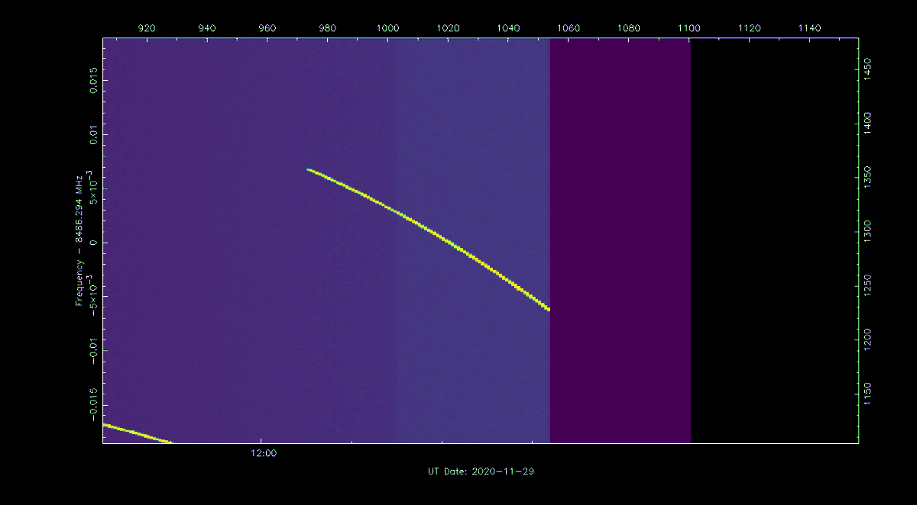
Task: Select the right axis label 1400
Action: [867, 122]
